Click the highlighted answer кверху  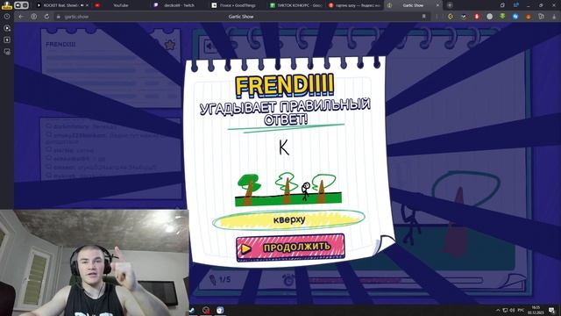click(289, 219)
